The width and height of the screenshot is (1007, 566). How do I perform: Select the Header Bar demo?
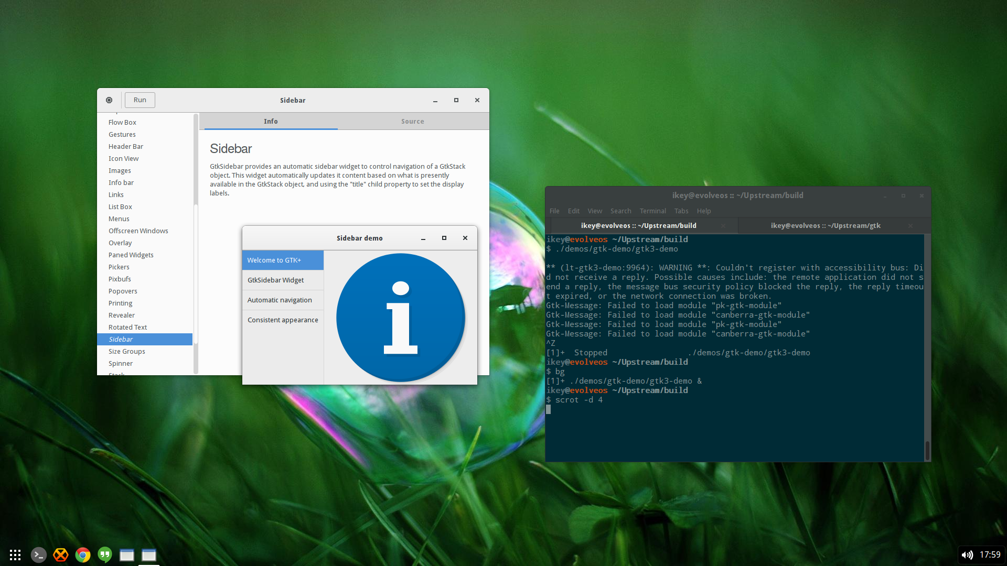145,146
